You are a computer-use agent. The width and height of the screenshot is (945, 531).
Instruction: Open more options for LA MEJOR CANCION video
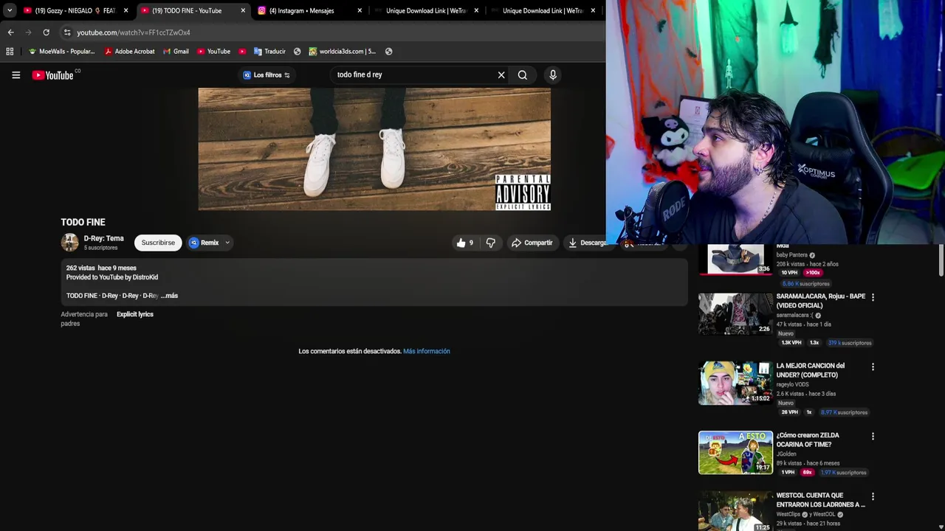point(873,367)
